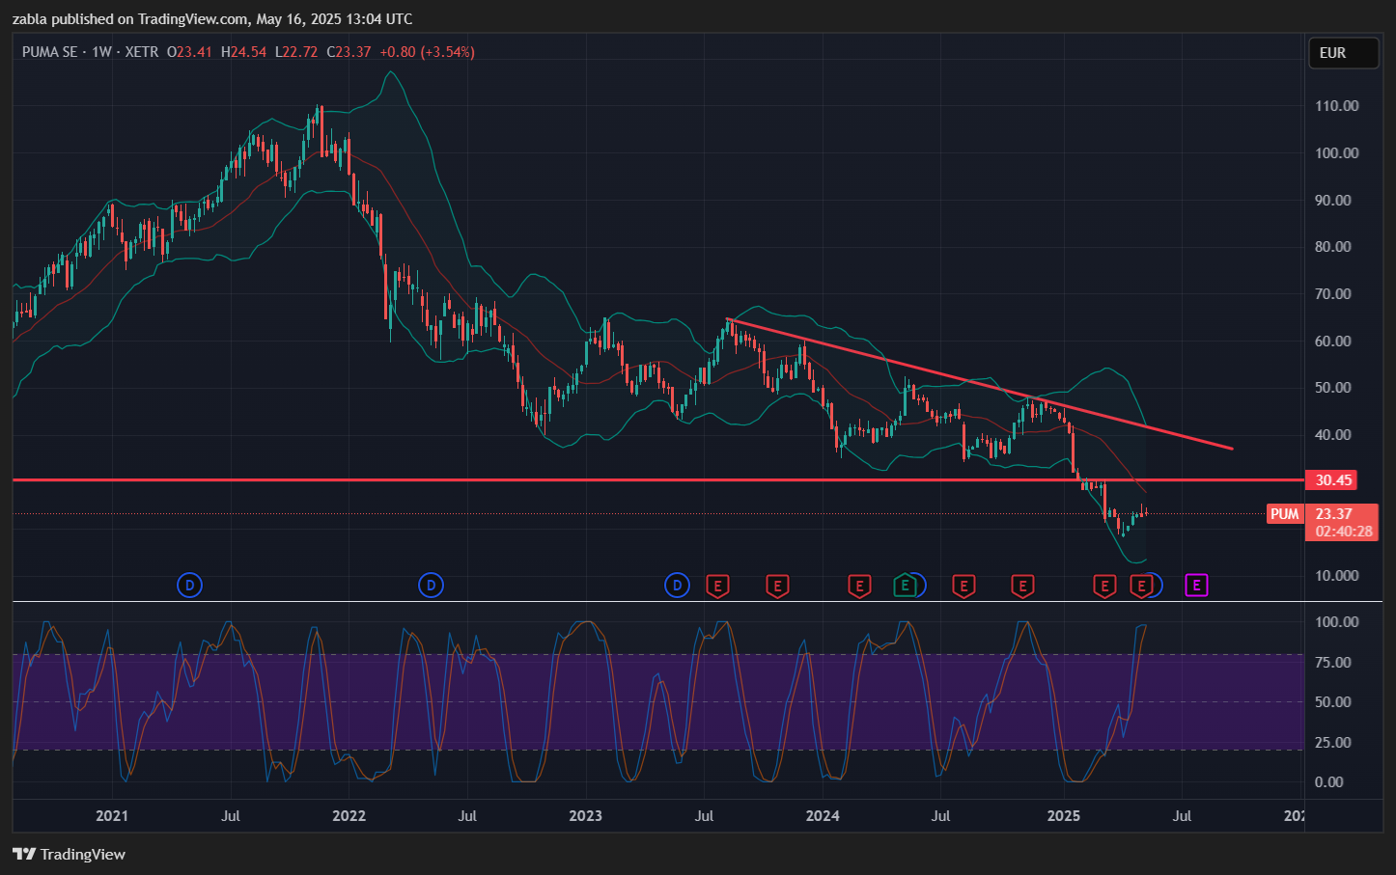Click the 2023 label on time axis
The height and width of the screenshot is (875, 1396).
pos(585,816)
